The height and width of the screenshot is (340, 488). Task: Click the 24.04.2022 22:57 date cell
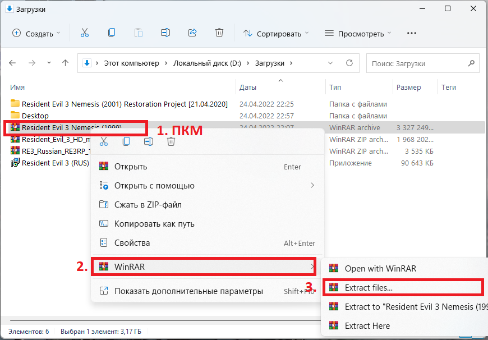(266, 116)
